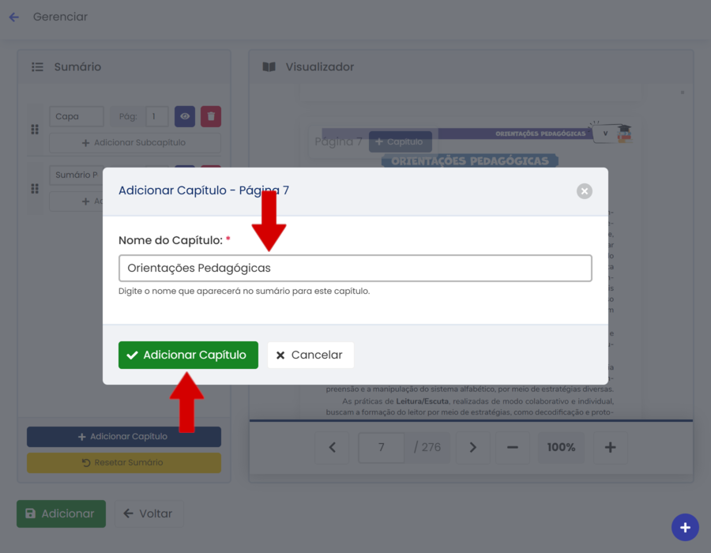Click the round blue plus floating button

pyautogui.click(x=685, y=528)
